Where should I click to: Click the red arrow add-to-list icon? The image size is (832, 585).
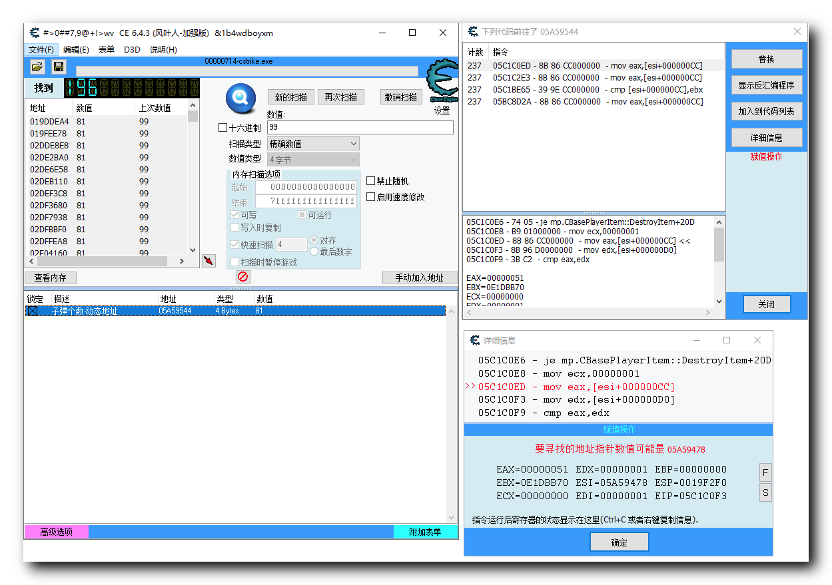208,260
